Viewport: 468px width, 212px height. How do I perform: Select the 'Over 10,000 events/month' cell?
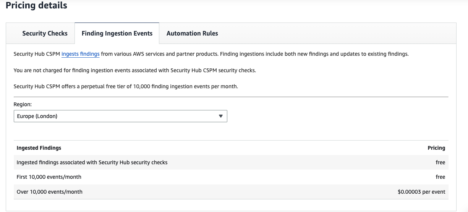50,192
